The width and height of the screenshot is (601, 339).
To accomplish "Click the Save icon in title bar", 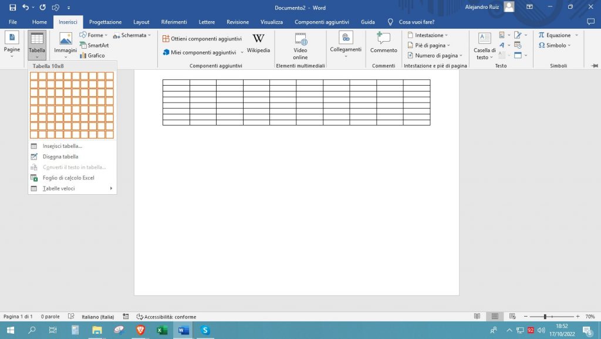I will click(x=12, y=7).
